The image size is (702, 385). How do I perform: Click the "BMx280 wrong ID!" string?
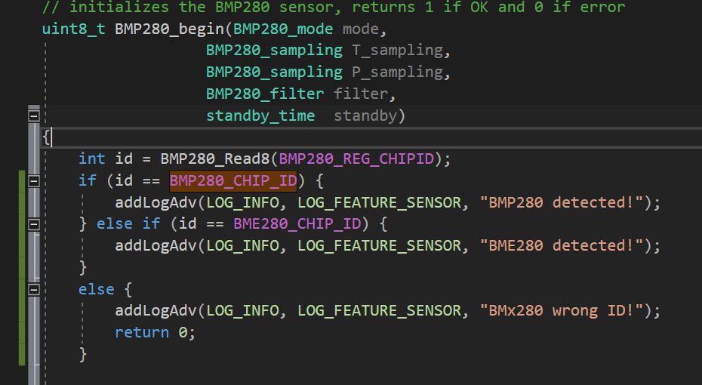coord(562,311)
